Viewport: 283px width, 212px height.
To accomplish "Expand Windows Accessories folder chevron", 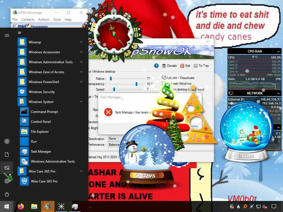I will [81, 52].
